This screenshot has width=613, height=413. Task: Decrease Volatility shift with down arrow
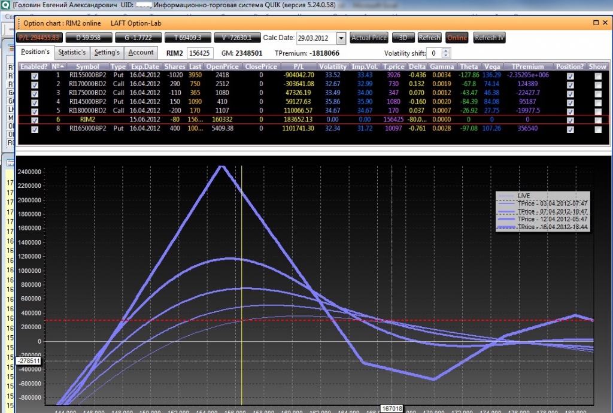[x=445, y=56]
